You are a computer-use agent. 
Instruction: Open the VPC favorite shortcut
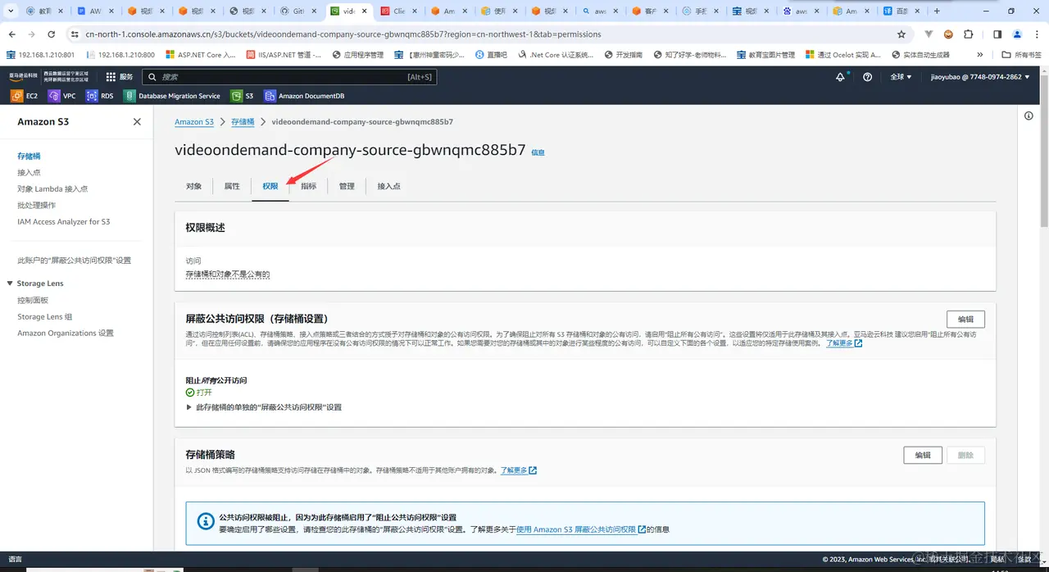62,96
